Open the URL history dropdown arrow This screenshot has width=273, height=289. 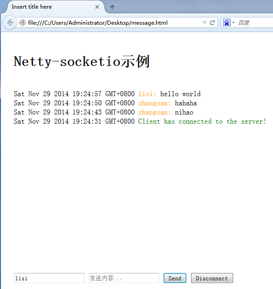click(x=204, y=22)
